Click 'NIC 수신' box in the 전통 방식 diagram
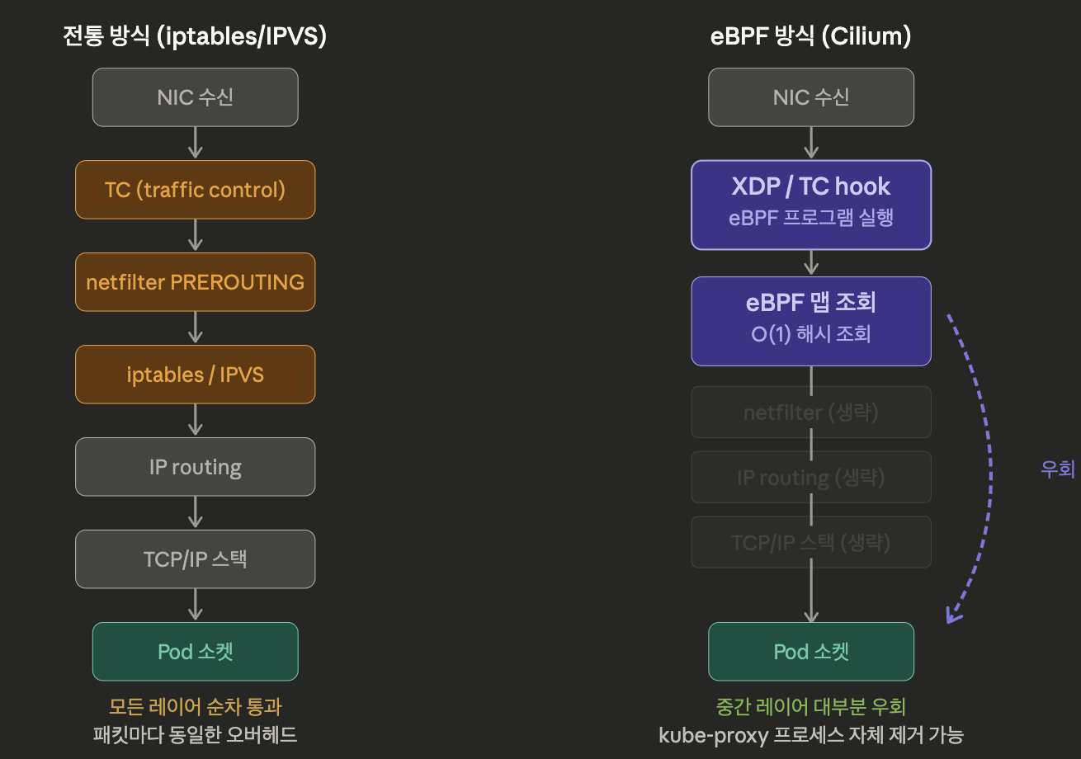The width and height of the screenshot is (1081, 759). pyautogui.click(x=195, y=97)
